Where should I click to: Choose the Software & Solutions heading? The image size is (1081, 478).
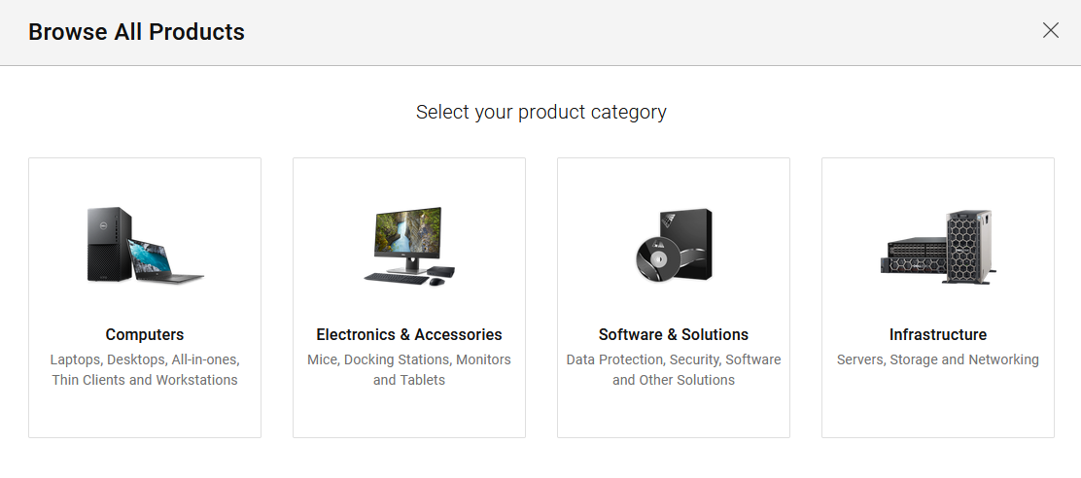(674, 334)
